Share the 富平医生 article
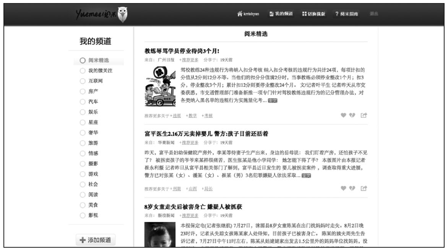Screen dimensions: 448x250 (364, 188)
